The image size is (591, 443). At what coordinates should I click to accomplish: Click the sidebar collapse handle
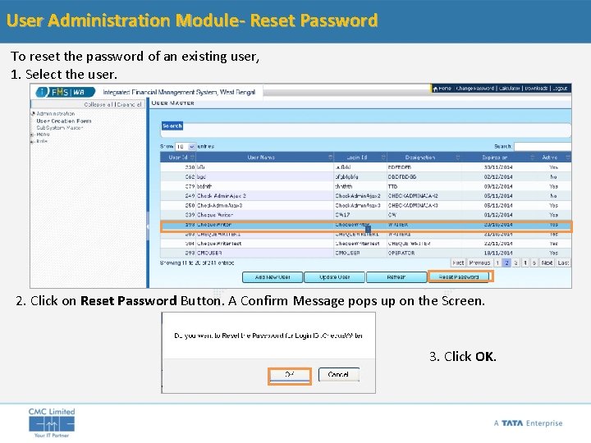(x=148, y=226)
